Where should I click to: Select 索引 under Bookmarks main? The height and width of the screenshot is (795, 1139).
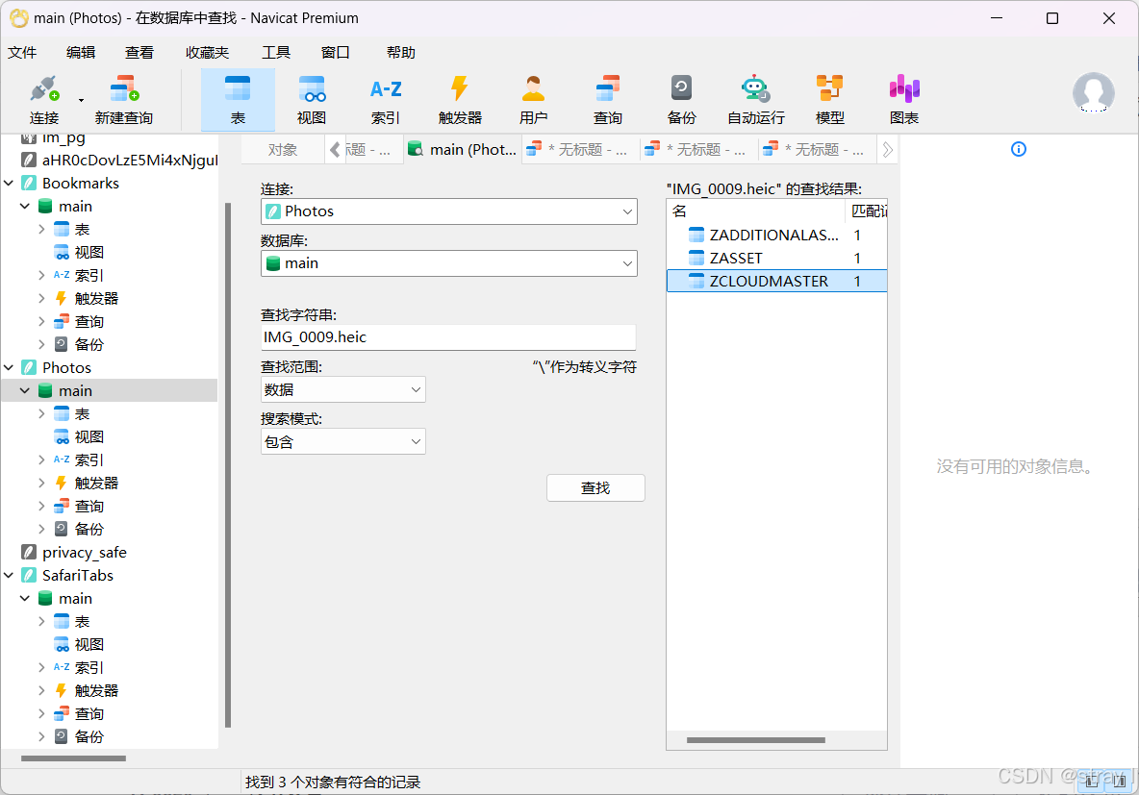79,275
